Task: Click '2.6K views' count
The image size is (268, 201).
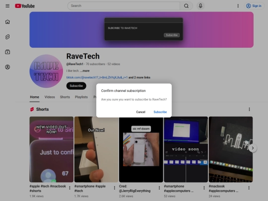Action: 126,196
